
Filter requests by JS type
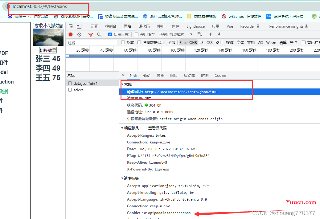(202, 42)
